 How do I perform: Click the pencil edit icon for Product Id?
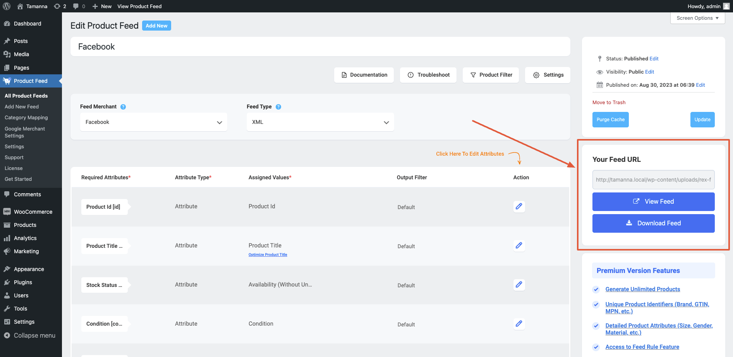[x=519, y=206]
